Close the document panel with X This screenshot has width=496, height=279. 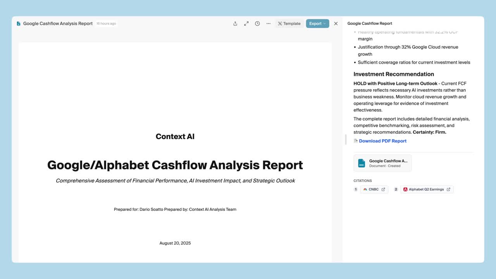(336, 24)
